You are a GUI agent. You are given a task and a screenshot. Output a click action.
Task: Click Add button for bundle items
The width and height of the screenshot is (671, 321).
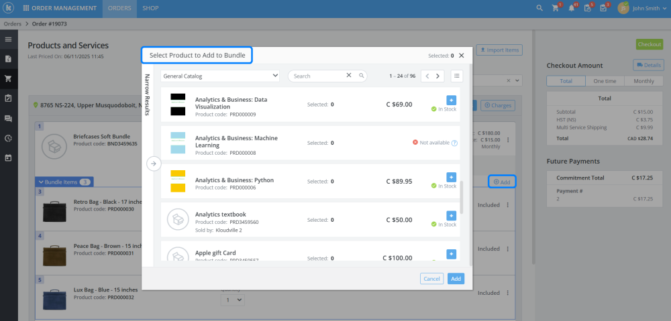(x=502, y=182)
